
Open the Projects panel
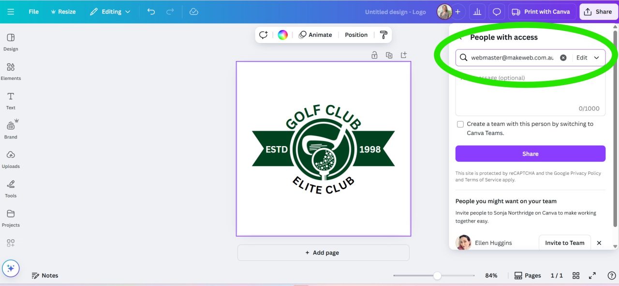[x=11, y=217]
